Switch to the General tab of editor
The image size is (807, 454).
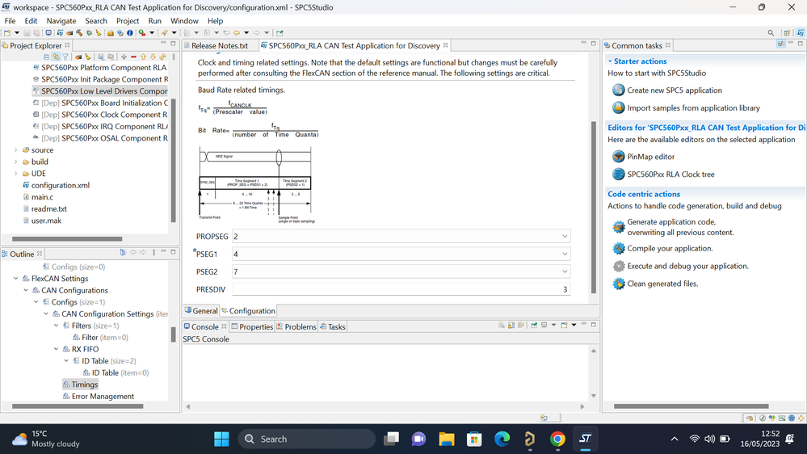(x=201, y=310)
